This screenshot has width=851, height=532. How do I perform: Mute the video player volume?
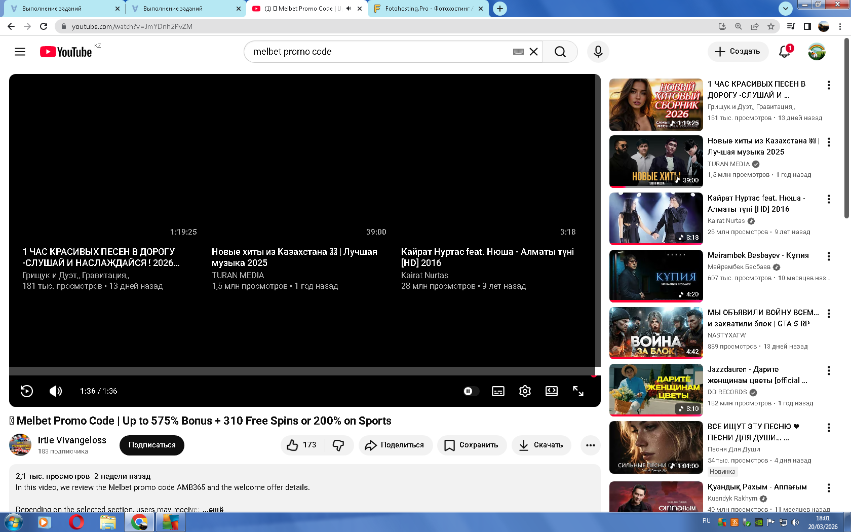click(56, 391)
